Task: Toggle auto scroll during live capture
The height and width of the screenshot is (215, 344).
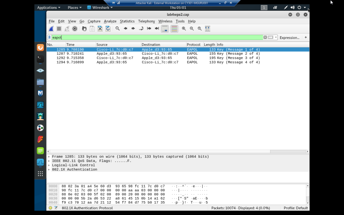Action: click(x=165, y=29)
